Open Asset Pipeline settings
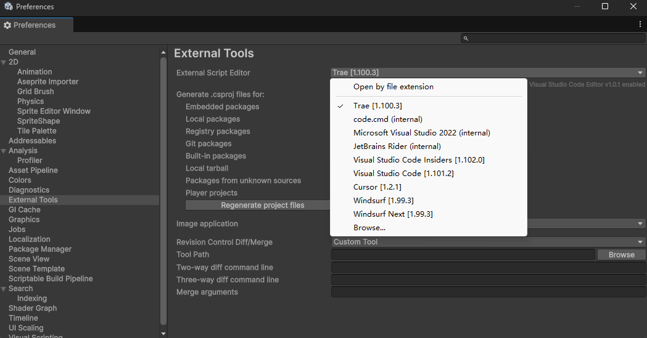This screenshot has width=647, height=338. tap(33, 171)
